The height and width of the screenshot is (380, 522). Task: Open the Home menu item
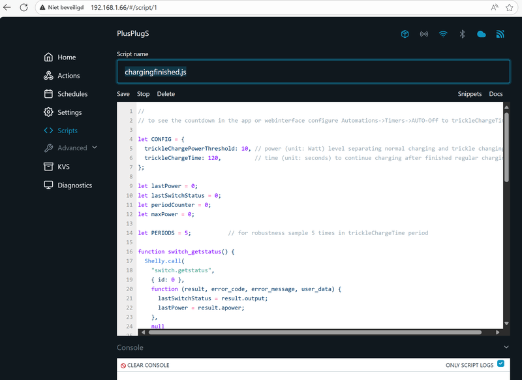coord(67,57)
